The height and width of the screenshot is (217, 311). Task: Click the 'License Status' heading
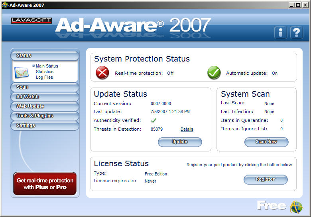[121, 163]
